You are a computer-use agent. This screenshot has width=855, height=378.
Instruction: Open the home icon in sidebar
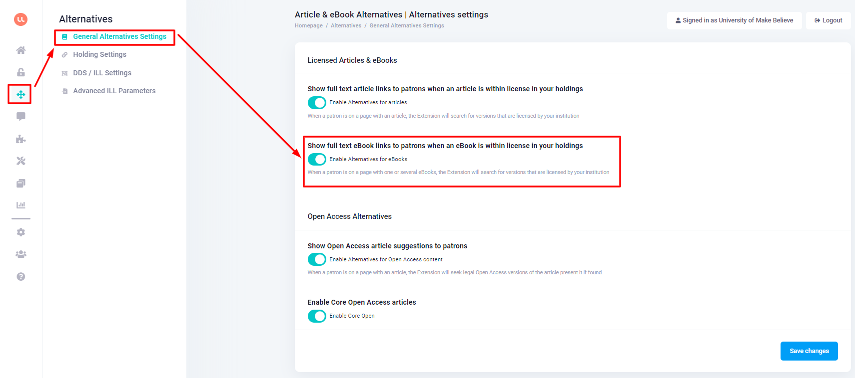pyautogui.click(x=20, y=50)
